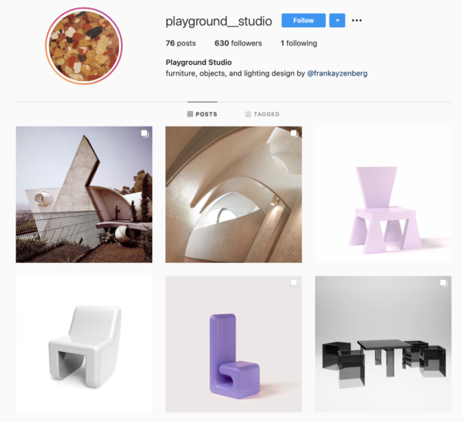Click the blue Follow button

pyautogui.click(x=303, y=20)
